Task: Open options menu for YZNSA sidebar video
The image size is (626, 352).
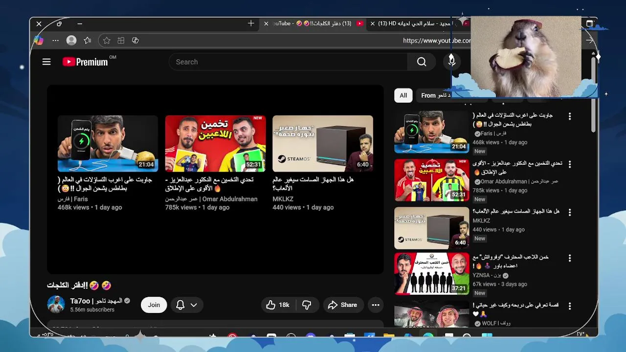Action: click(x=569, y=258)
